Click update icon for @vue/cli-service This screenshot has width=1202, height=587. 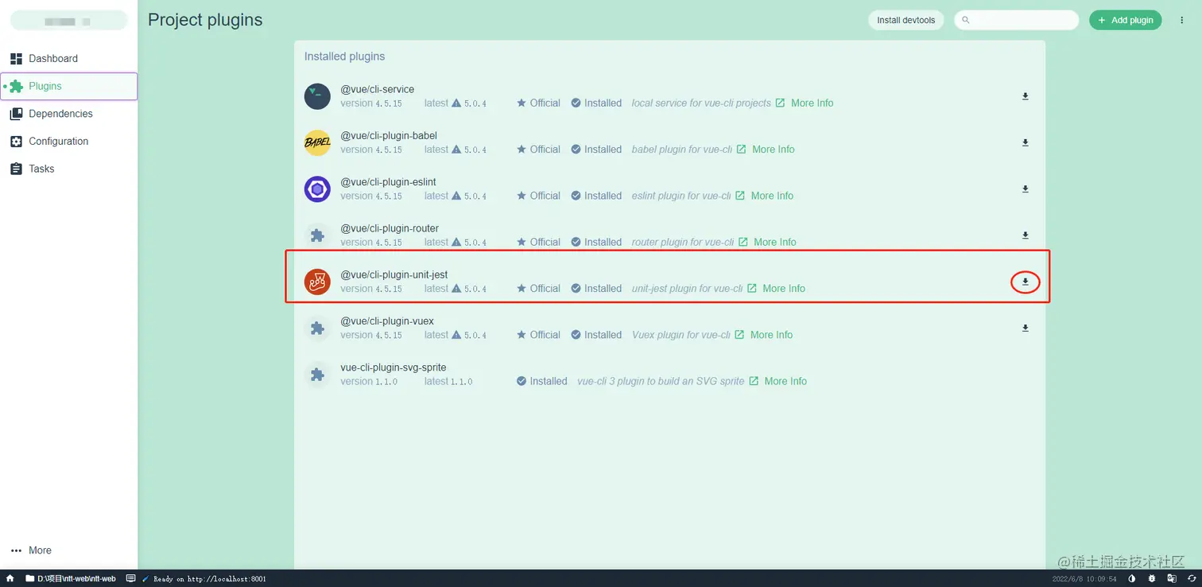tap(1025, 96)
